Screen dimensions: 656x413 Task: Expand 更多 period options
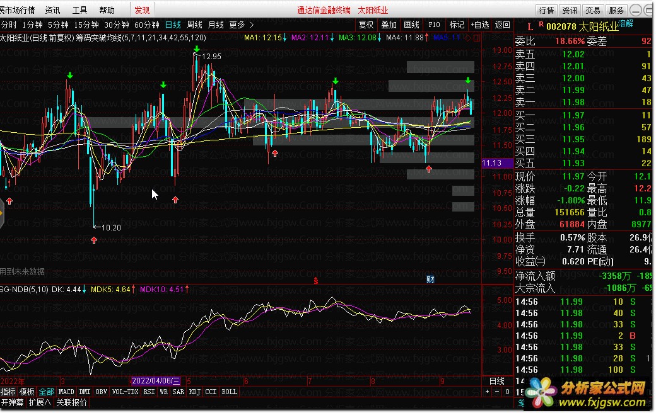[242, 25]
